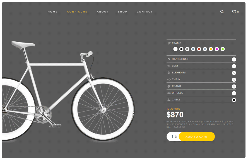The image size is (248, 160).
Task: Open the Contact page link
Action: 145,12
